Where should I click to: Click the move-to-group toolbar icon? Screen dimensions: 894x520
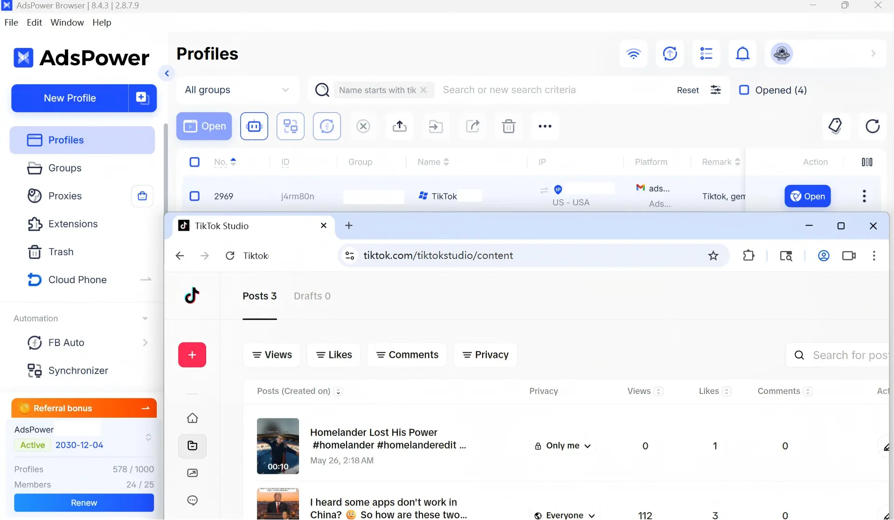coord(436,126)
